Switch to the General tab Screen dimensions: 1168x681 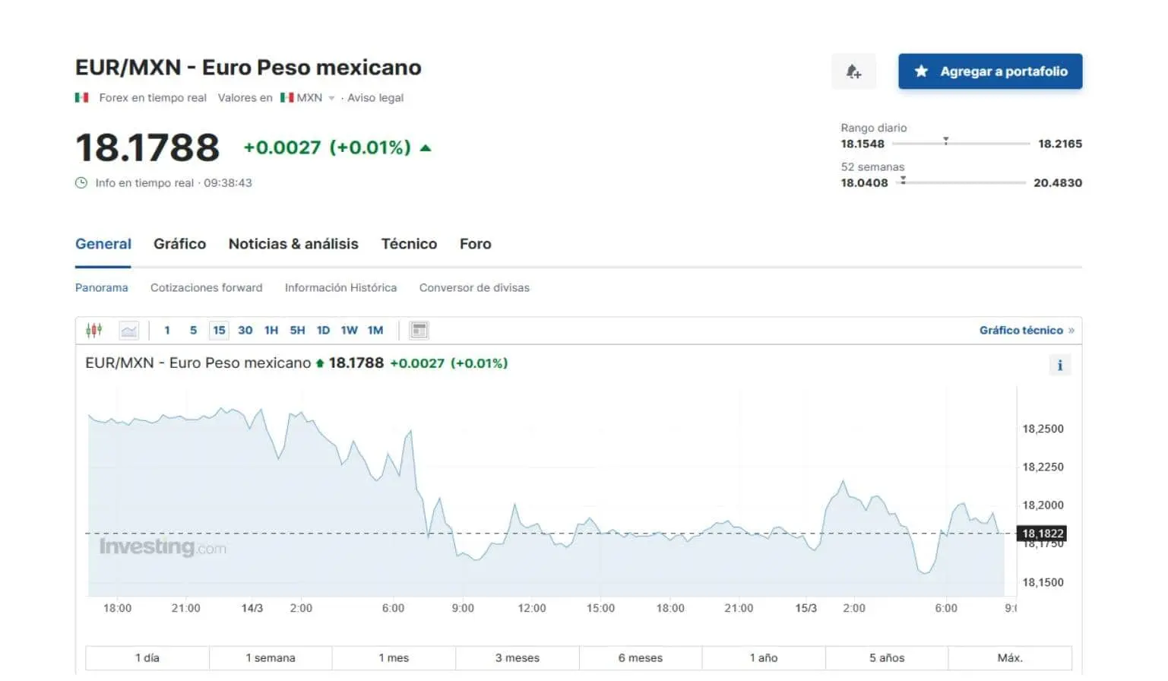[103, 244]
